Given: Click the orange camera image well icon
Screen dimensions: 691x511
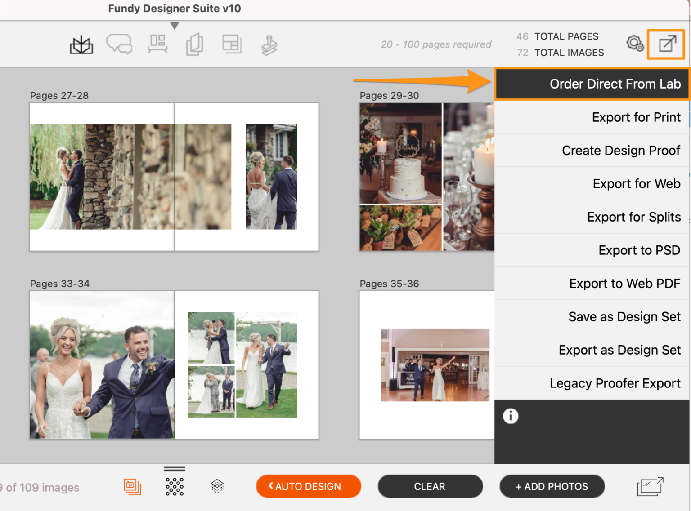Looking at the screenshot, I should point(133,486).
